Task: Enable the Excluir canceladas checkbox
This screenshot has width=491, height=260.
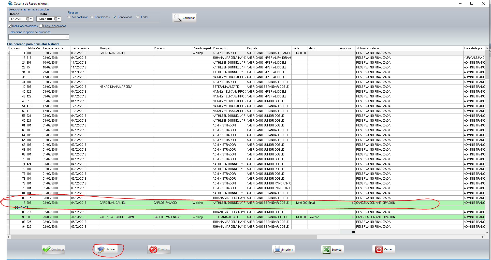Action: [41, 26]
